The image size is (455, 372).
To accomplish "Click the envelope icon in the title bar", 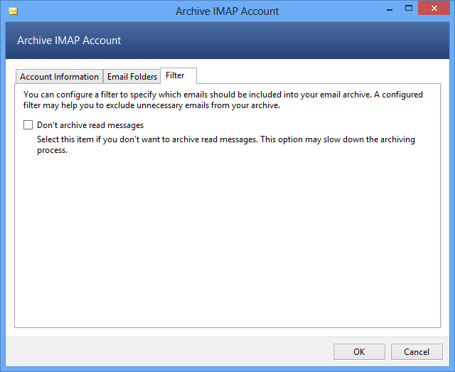I will 13,11.
